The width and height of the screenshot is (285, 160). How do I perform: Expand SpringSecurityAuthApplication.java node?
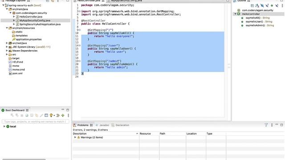click(14, 24)
